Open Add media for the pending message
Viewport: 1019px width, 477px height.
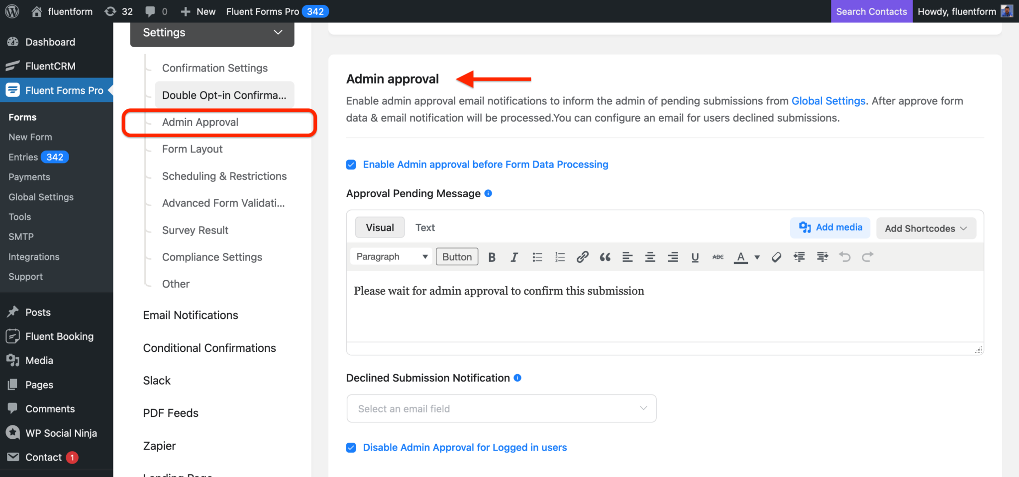829,227
